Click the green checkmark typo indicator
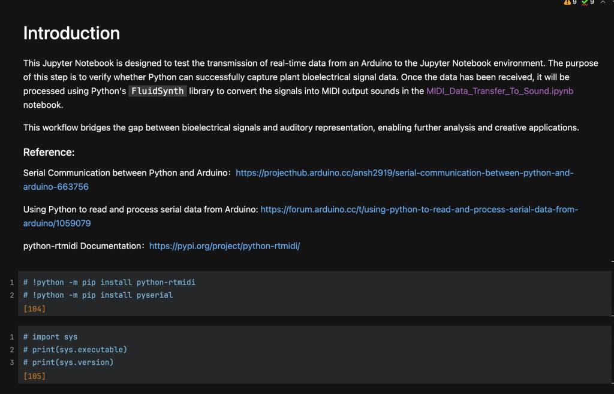 [x=585, y=2]
